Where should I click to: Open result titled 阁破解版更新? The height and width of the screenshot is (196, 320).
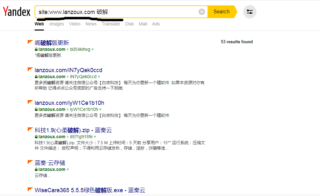tap(52, 43)
